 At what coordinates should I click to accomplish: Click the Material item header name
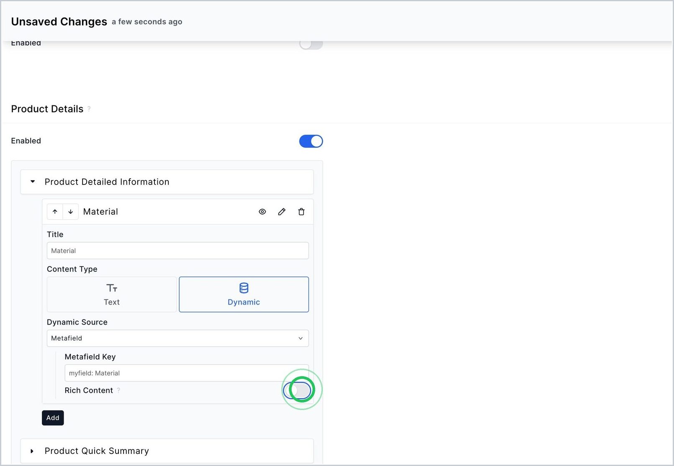click(x=100, y=212)
